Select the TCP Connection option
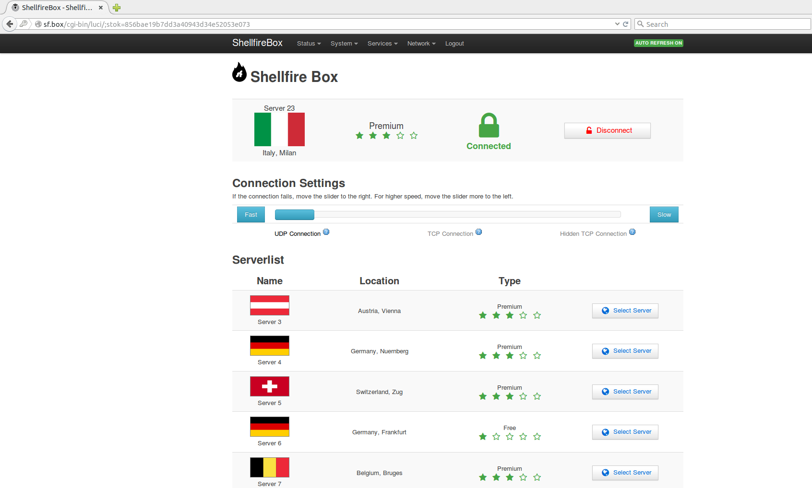This screenshot has width=812, height=488. tap(450, 234)
